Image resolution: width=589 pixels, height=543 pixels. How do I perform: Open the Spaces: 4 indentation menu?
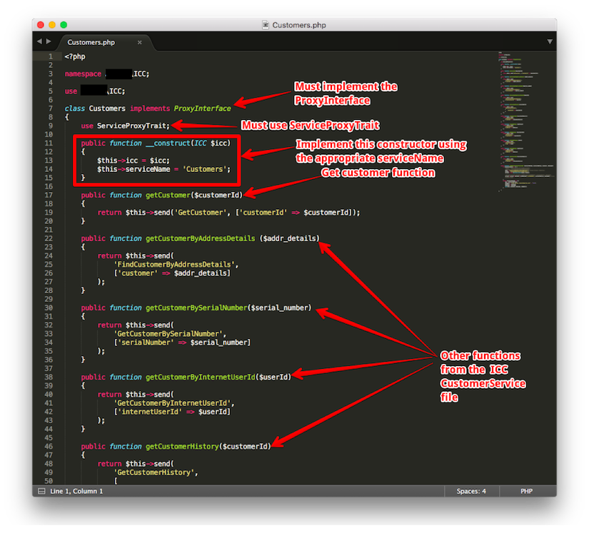tap(471, 491)
